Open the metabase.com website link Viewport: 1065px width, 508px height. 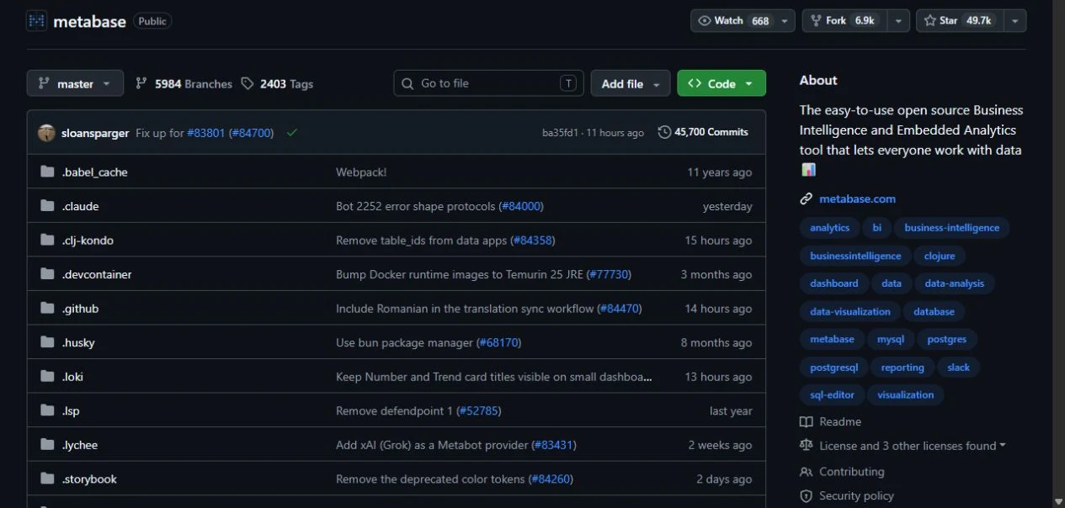(857, 199)
